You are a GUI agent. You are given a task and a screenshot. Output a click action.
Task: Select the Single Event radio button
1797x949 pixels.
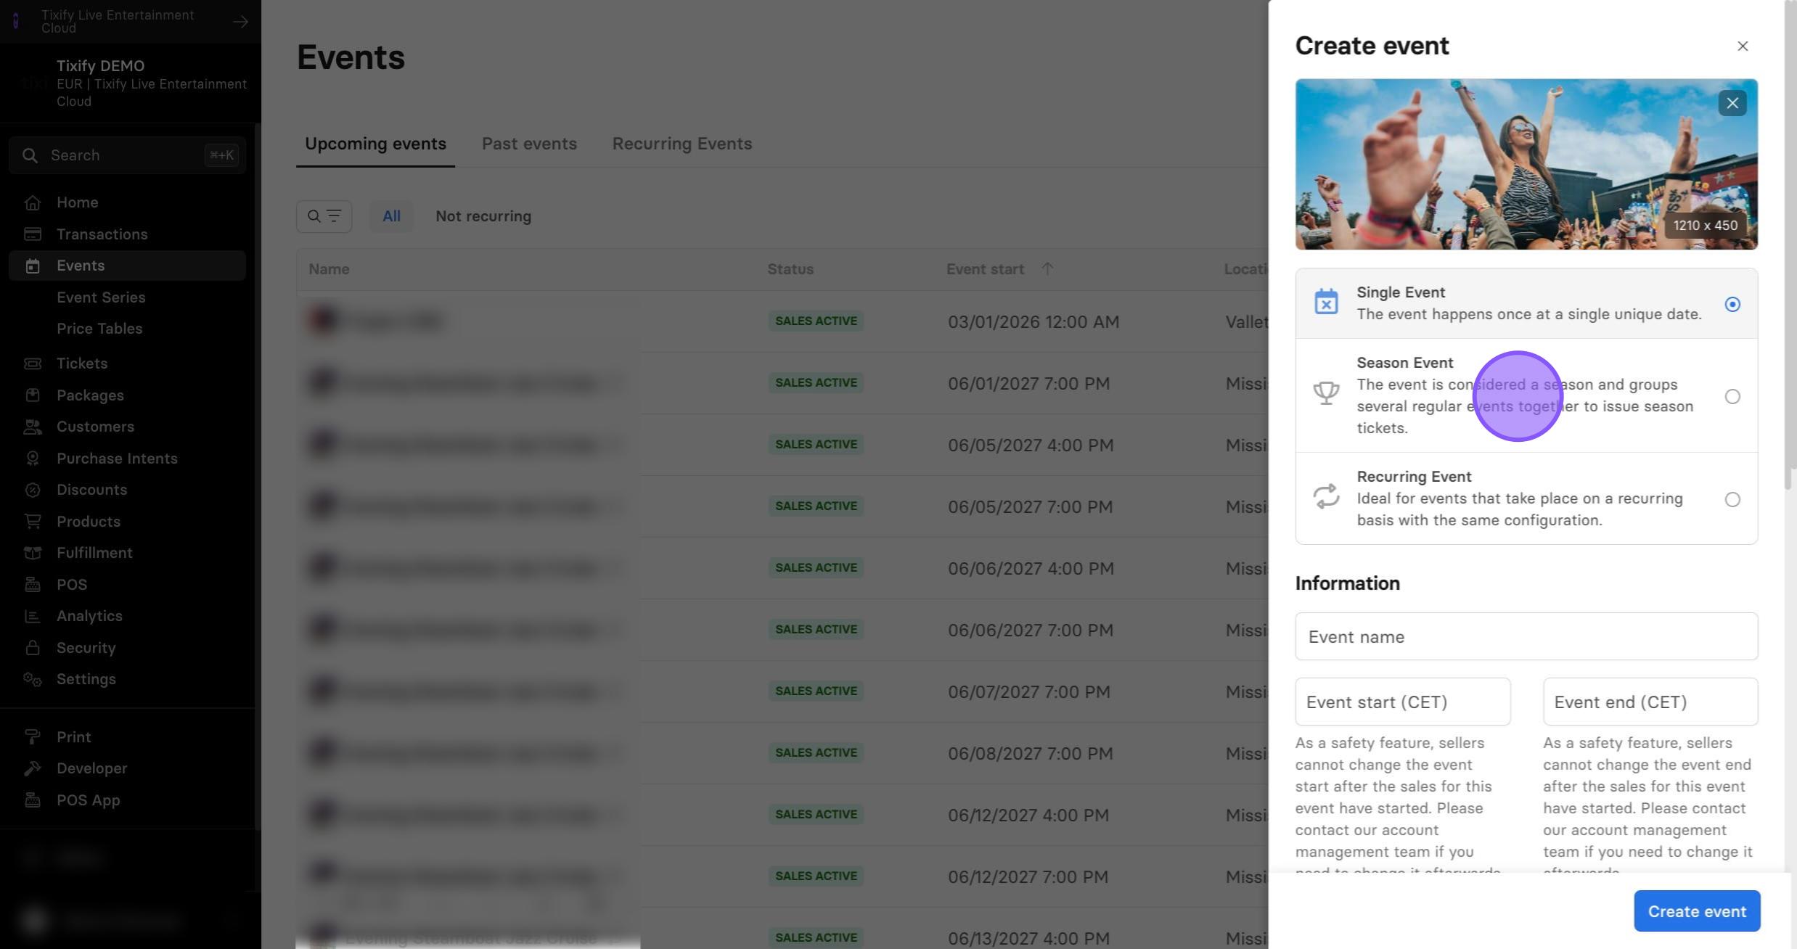[1732, 304]
